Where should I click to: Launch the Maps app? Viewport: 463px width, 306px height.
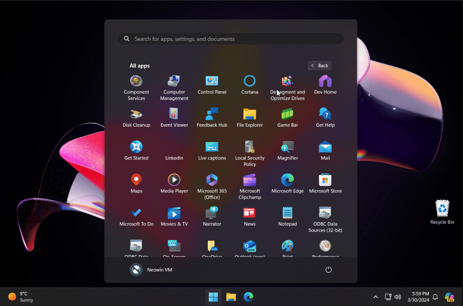coord(136,183)
